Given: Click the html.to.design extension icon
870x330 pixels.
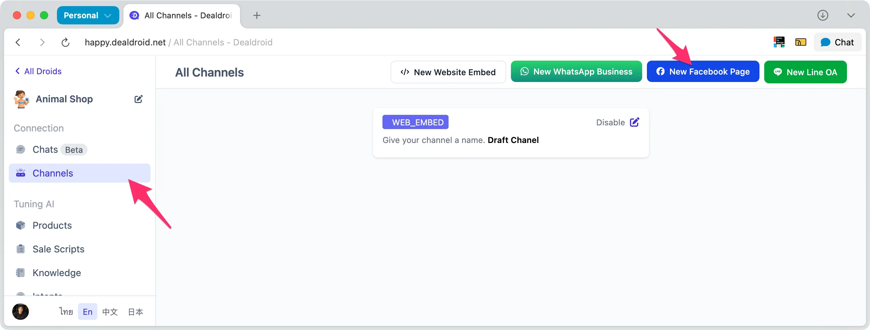Looking at the screenshot, I should point(779,42).
